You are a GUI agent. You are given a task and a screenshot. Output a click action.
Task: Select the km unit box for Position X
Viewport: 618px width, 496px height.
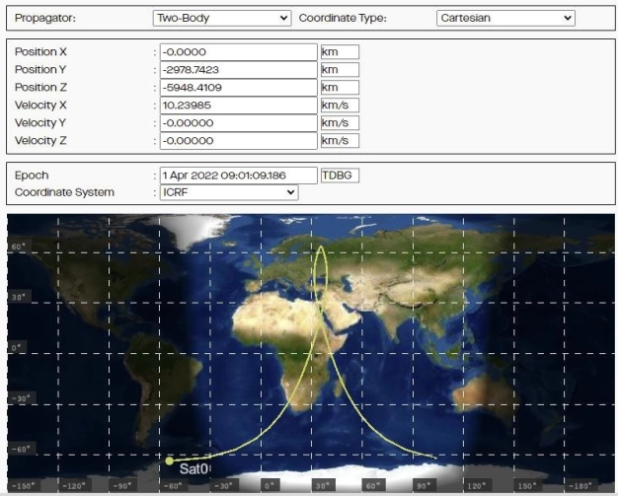(339, 51)
